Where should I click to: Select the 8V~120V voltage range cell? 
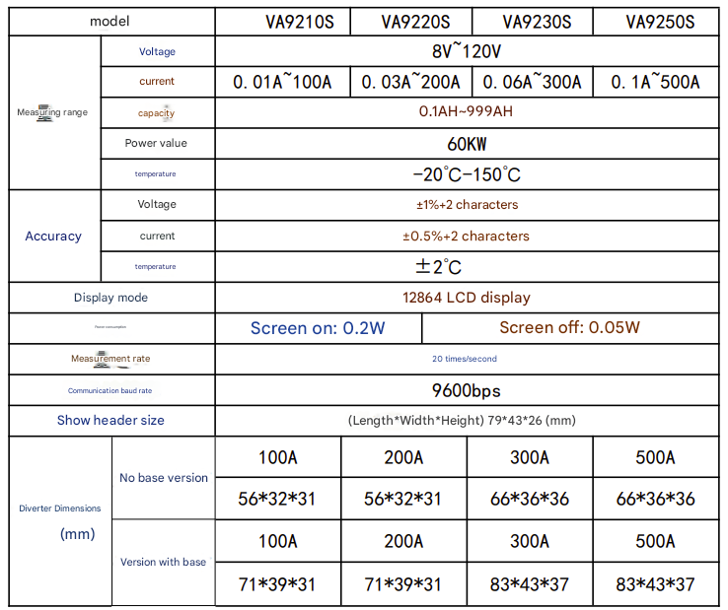[x=467, y=51]
